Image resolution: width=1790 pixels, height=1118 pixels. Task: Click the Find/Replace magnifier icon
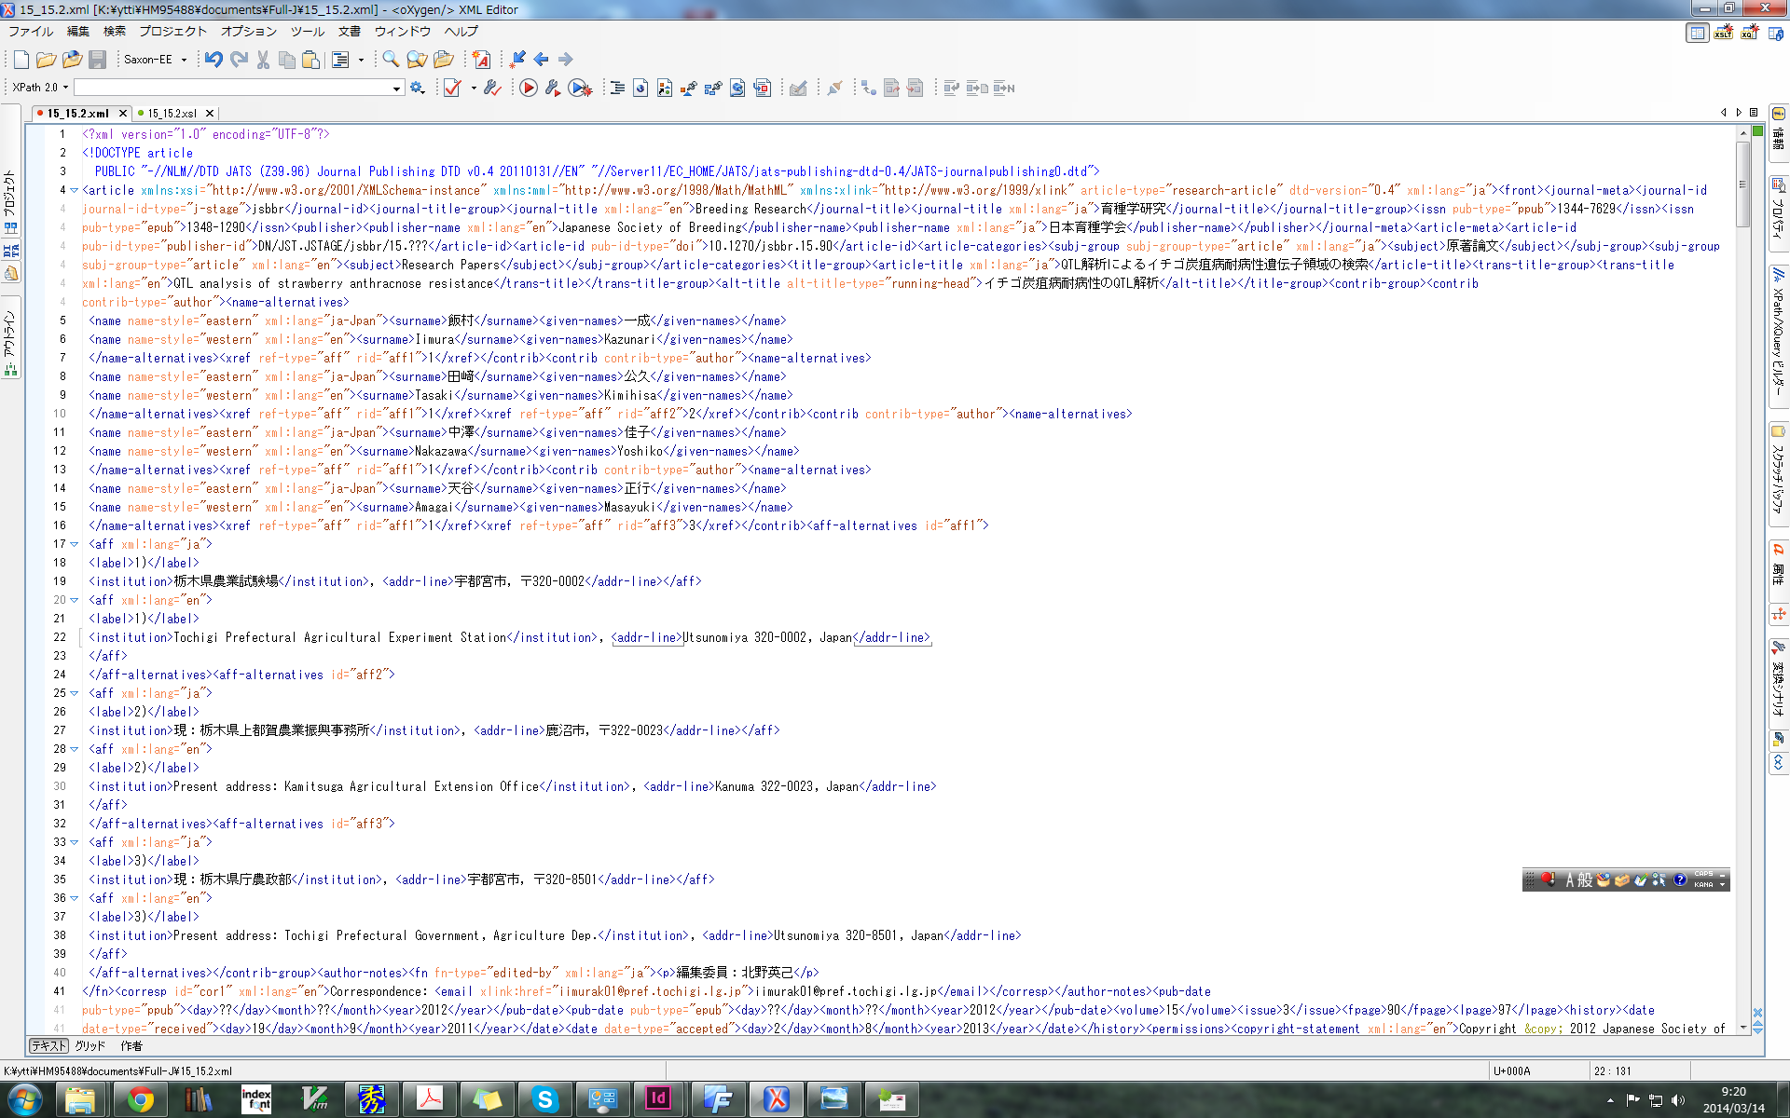pyautogui.click(x=391, y=60)
